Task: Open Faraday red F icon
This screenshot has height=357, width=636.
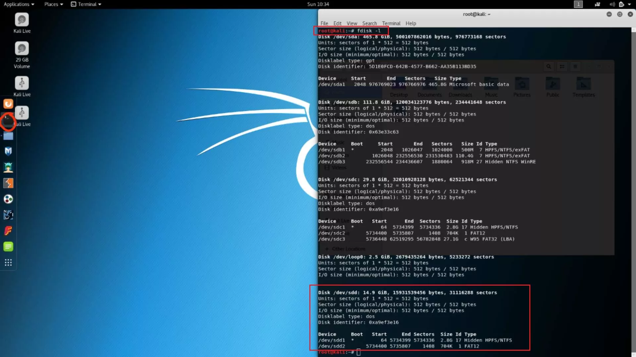Action: pos(8,231)
